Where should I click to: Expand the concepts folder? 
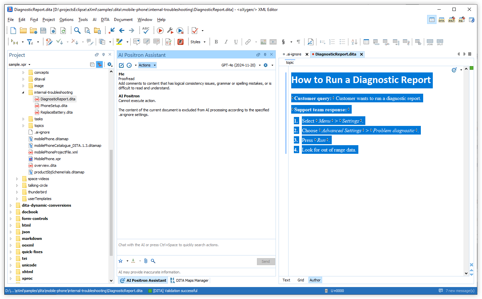23,72
